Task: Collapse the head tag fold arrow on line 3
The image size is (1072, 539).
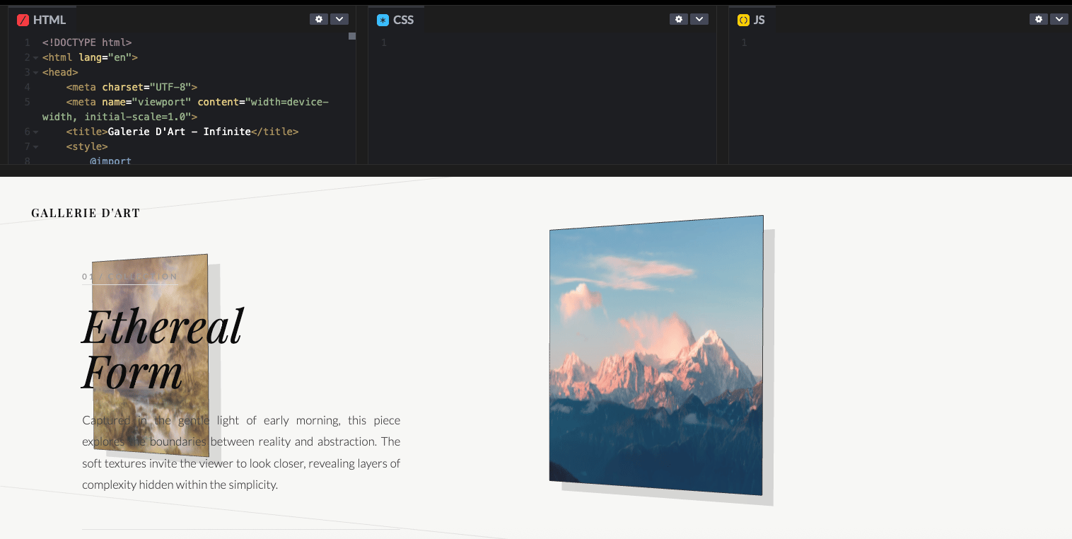Action: point(35,72)
